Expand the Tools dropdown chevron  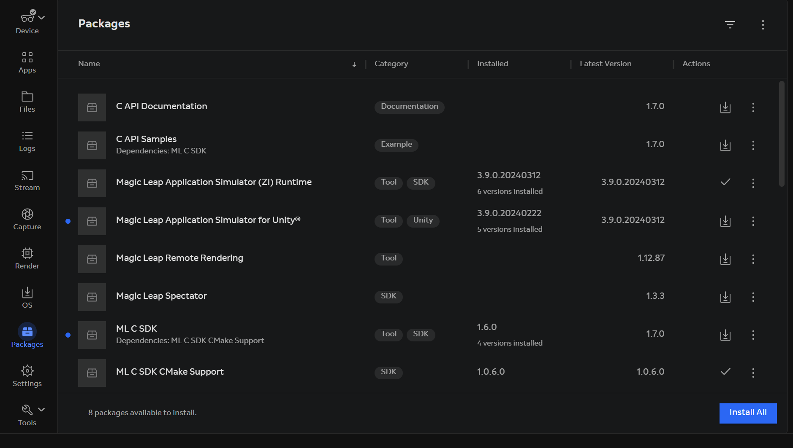[41, 409]
